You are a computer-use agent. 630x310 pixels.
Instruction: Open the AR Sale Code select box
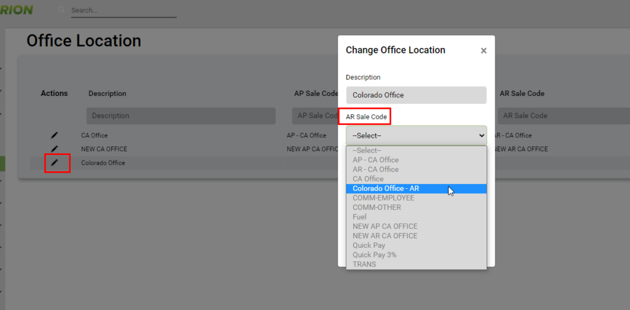click(417, 136)
